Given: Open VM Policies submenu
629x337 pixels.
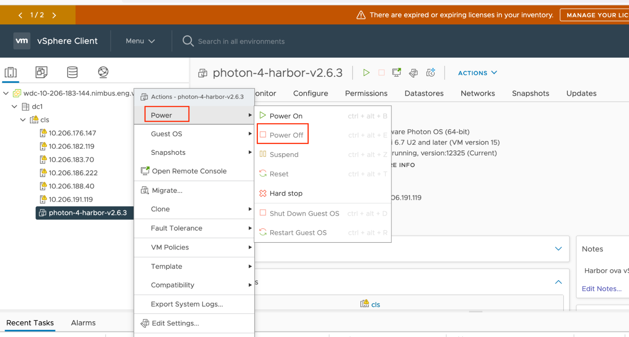Looking at the screenshot, I should pyautogui.click(x=194, y=247).
